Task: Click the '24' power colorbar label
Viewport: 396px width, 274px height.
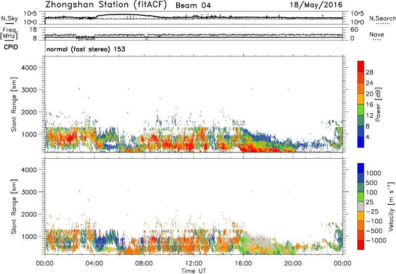Action: 369,83
